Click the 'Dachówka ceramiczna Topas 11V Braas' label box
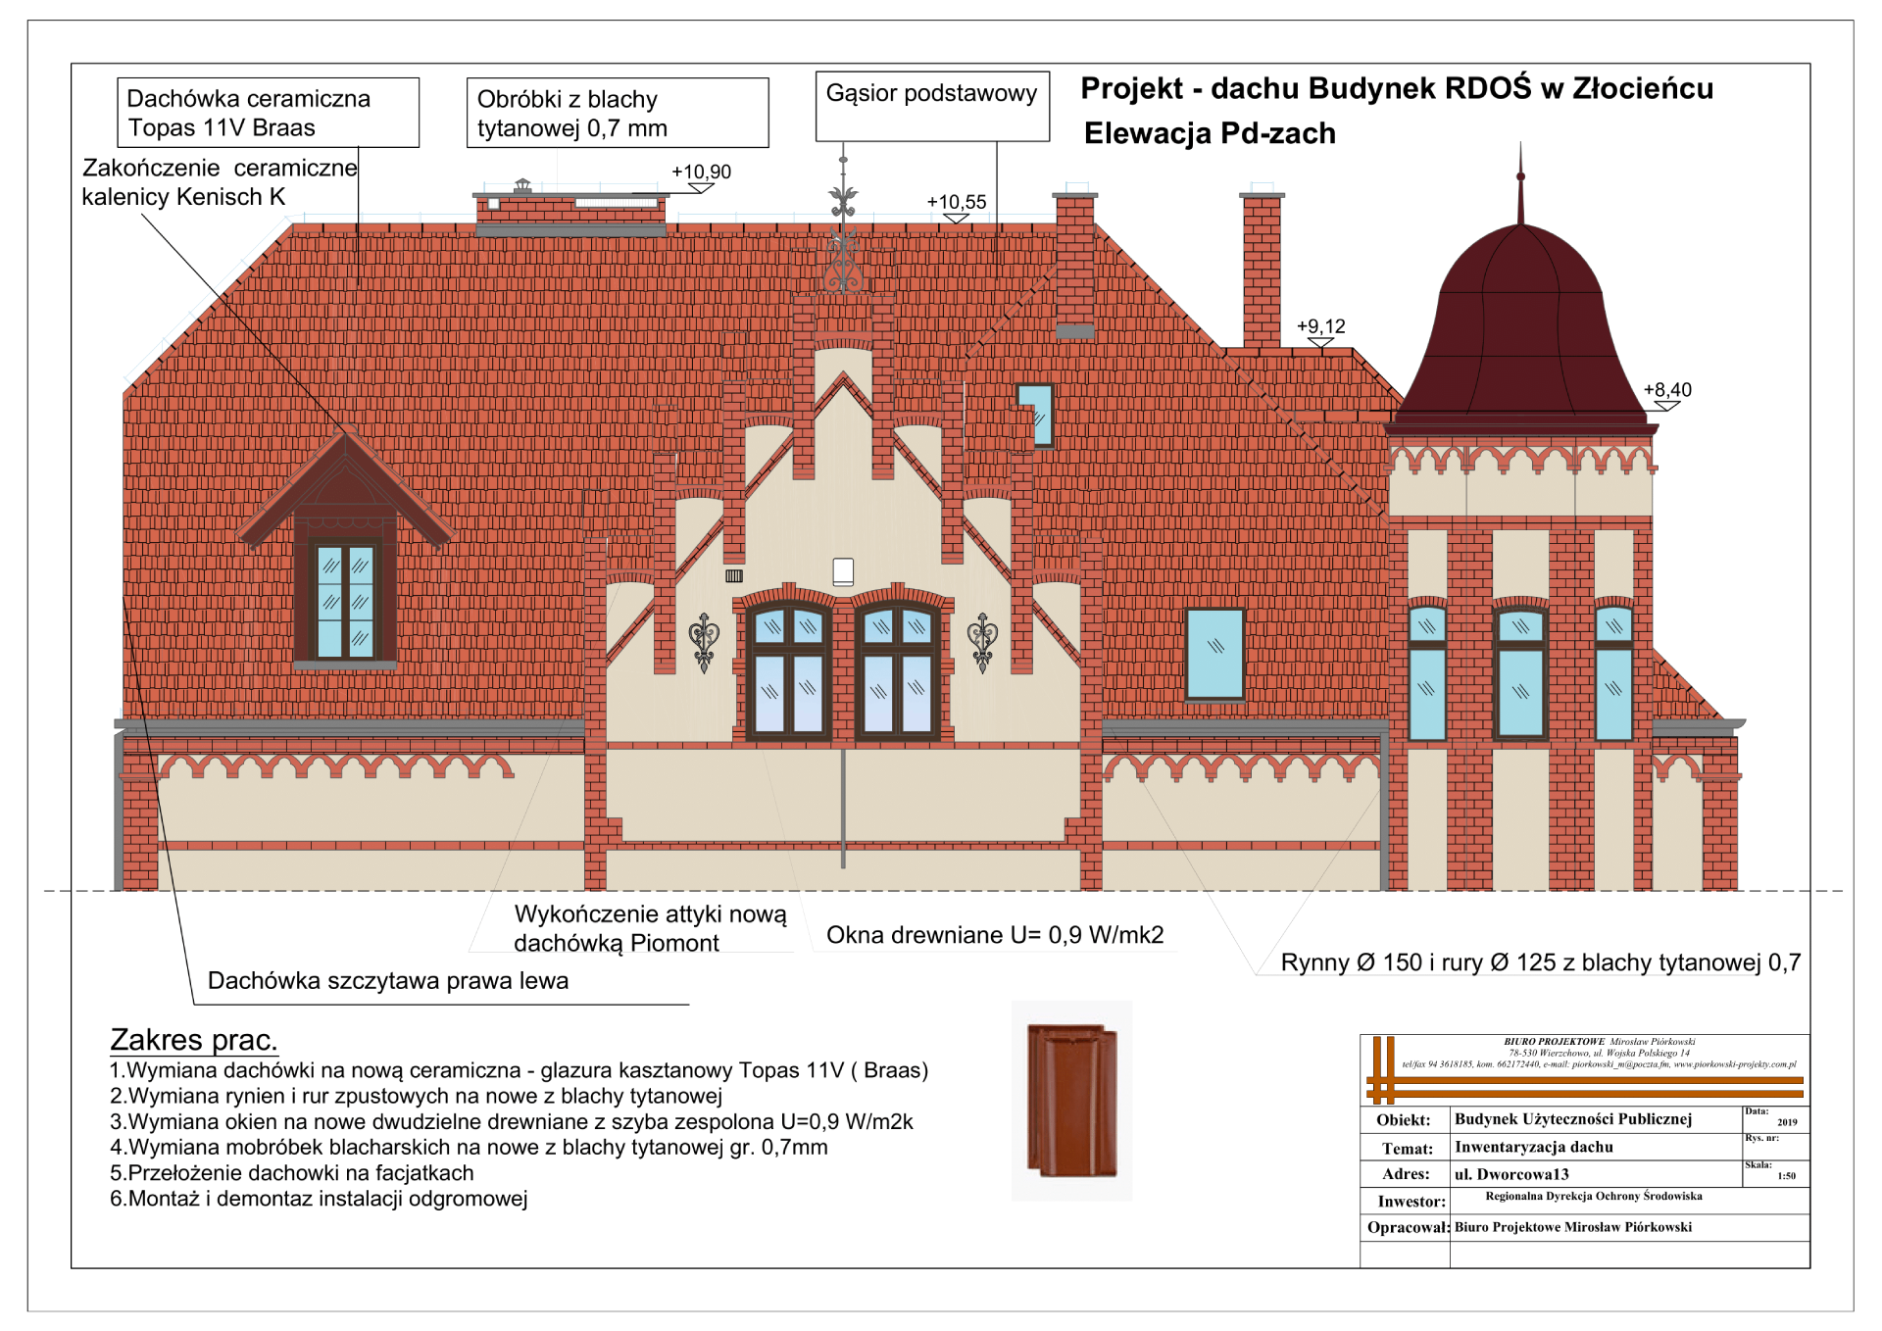Screen dimensions: 1882x1331 tap(268, 113)
